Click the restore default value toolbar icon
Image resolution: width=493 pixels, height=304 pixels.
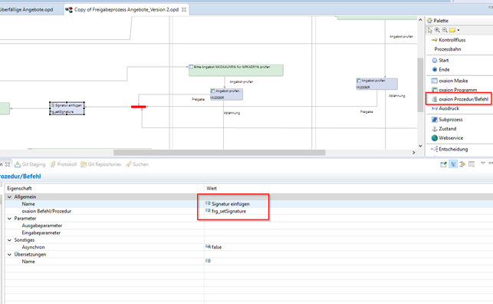tap(472, 164)
